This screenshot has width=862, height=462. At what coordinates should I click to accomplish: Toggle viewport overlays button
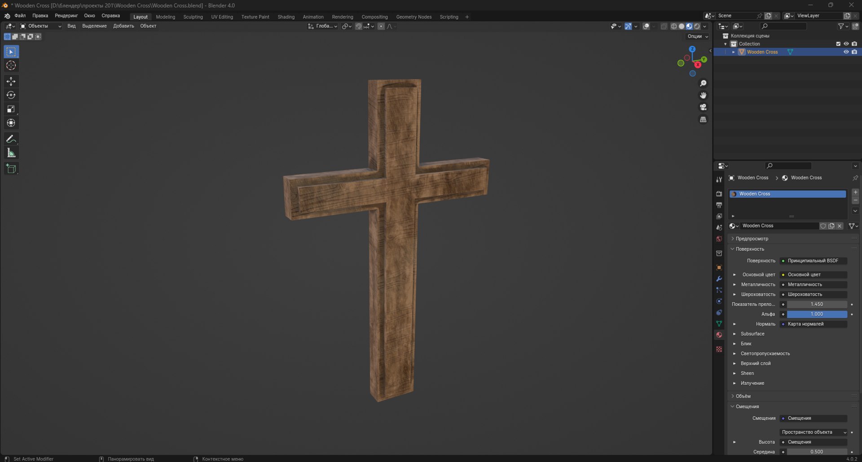click(646, 26)
